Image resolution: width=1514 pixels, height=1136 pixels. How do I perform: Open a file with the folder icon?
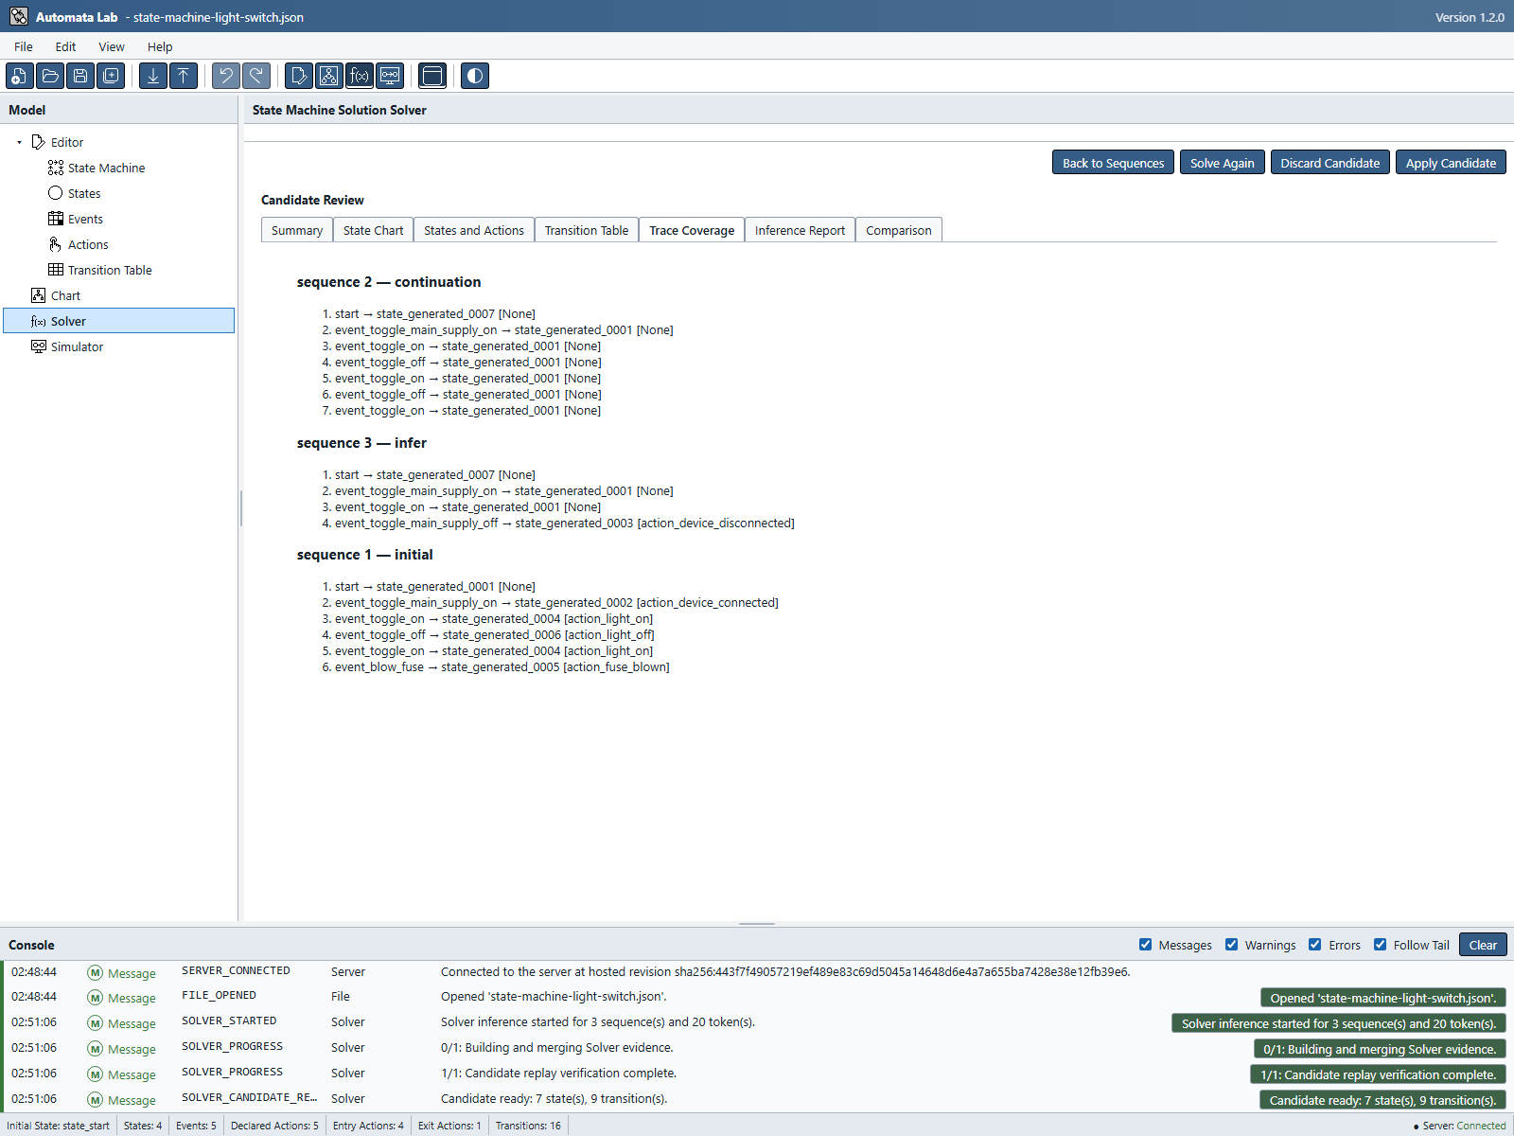point(50,76)
